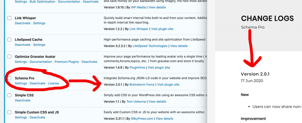Screen dimensions: 302x123
Task: Deactivate the Link Whisper plugin
Action: point(23,23)
